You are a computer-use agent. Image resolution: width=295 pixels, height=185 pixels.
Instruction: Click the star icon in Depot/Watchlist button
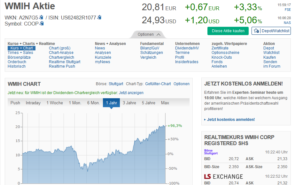[x=257, y=31]
